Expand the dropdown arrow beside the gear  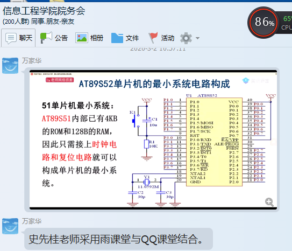click(x=197, y=38)
